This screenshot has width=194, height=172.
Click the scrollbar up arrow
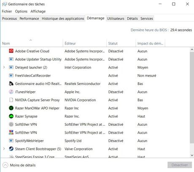pyautogui.click(x=192, y=50)
